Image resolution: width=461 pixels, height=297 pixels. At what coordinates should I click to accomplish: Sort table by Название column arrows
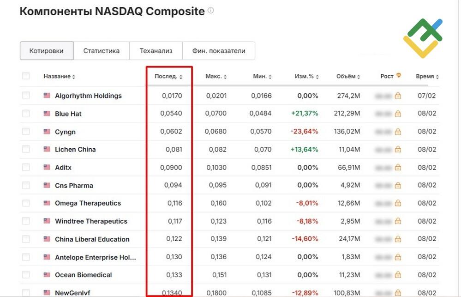pyautogui.click(x=74, y=77)
